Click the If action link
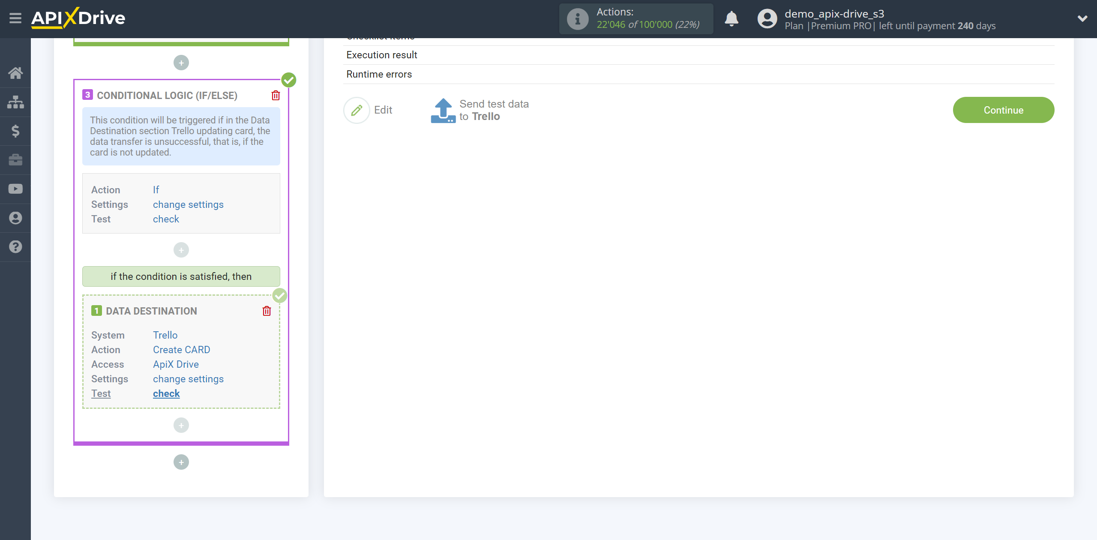The width and height of the screenshot is (1097, 540). pyautogui.click(x=156, y=190)
